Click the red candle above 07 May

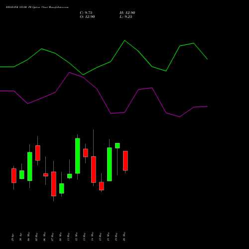point(54,184)
